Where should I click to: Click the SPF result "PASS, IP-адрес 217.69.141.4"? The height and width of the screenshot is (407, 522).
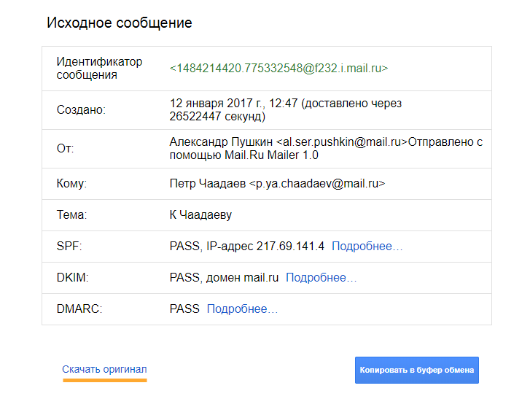pyautogui.click(x=246, y=247)
